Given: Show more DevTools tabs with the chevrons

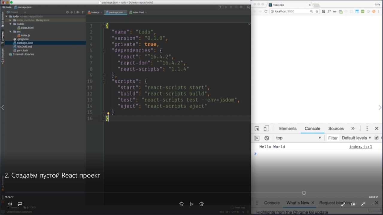Looking at the screenshot, I should click(353, 129).
